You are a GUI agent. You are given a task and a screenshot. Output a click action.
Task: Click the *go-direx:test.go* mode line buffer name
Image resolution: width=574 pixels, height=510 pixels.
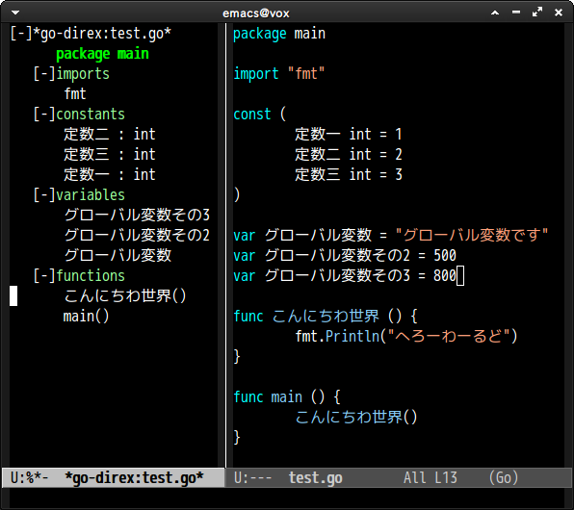click(x=134, y=478)
